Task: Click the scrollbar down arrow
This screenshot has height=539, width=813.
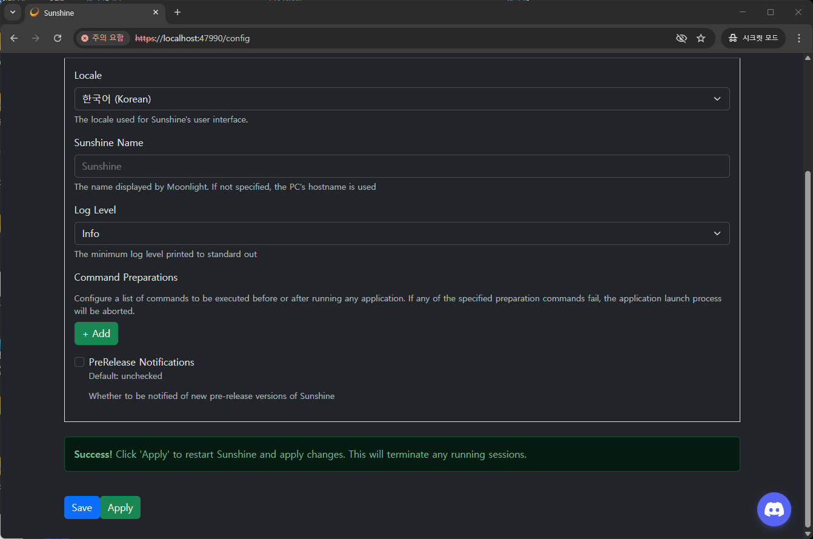Action: 807,534
